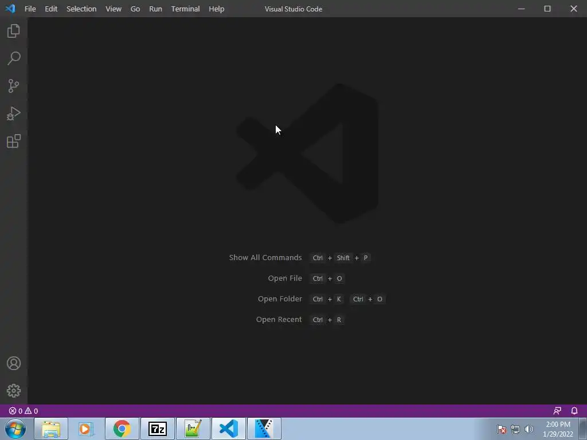Click the volume speaker tray icon
This screenshot has width=587, height=440.
529,429
